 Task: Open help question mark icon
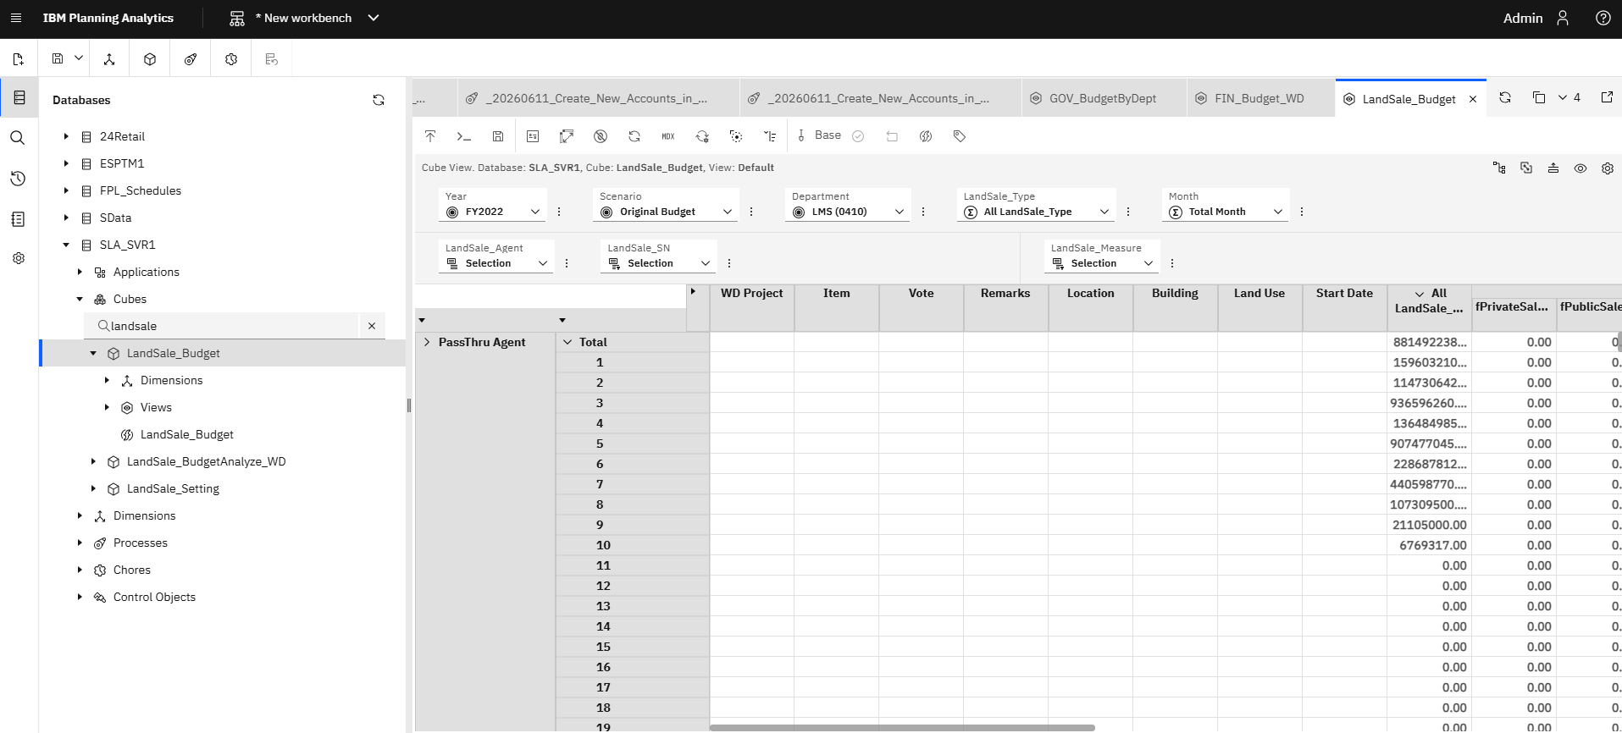click(1603, 18)
